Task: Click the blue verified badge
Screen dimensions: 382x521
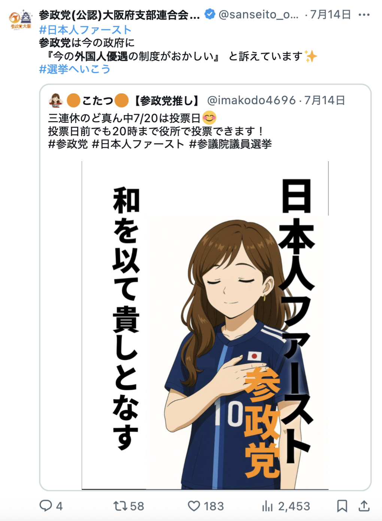Action: pyautogui.click(x=210, y=15)
